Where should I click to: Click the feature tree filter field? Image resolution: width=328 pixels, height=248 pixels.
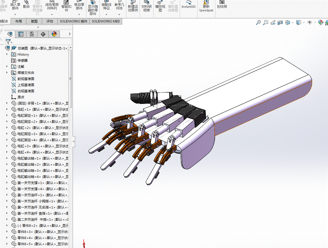click(39, 41)
